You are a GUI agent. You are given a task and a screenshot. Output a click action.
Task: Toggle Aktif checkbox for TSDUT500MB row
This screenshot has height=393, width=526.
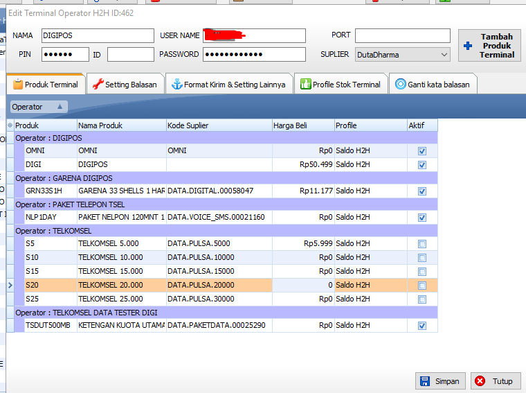point(422,326)
